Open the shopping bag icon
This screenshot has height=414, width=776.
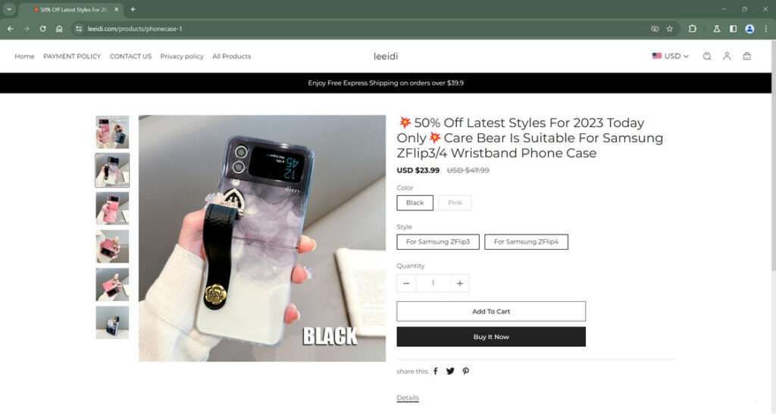pos(746,56)
